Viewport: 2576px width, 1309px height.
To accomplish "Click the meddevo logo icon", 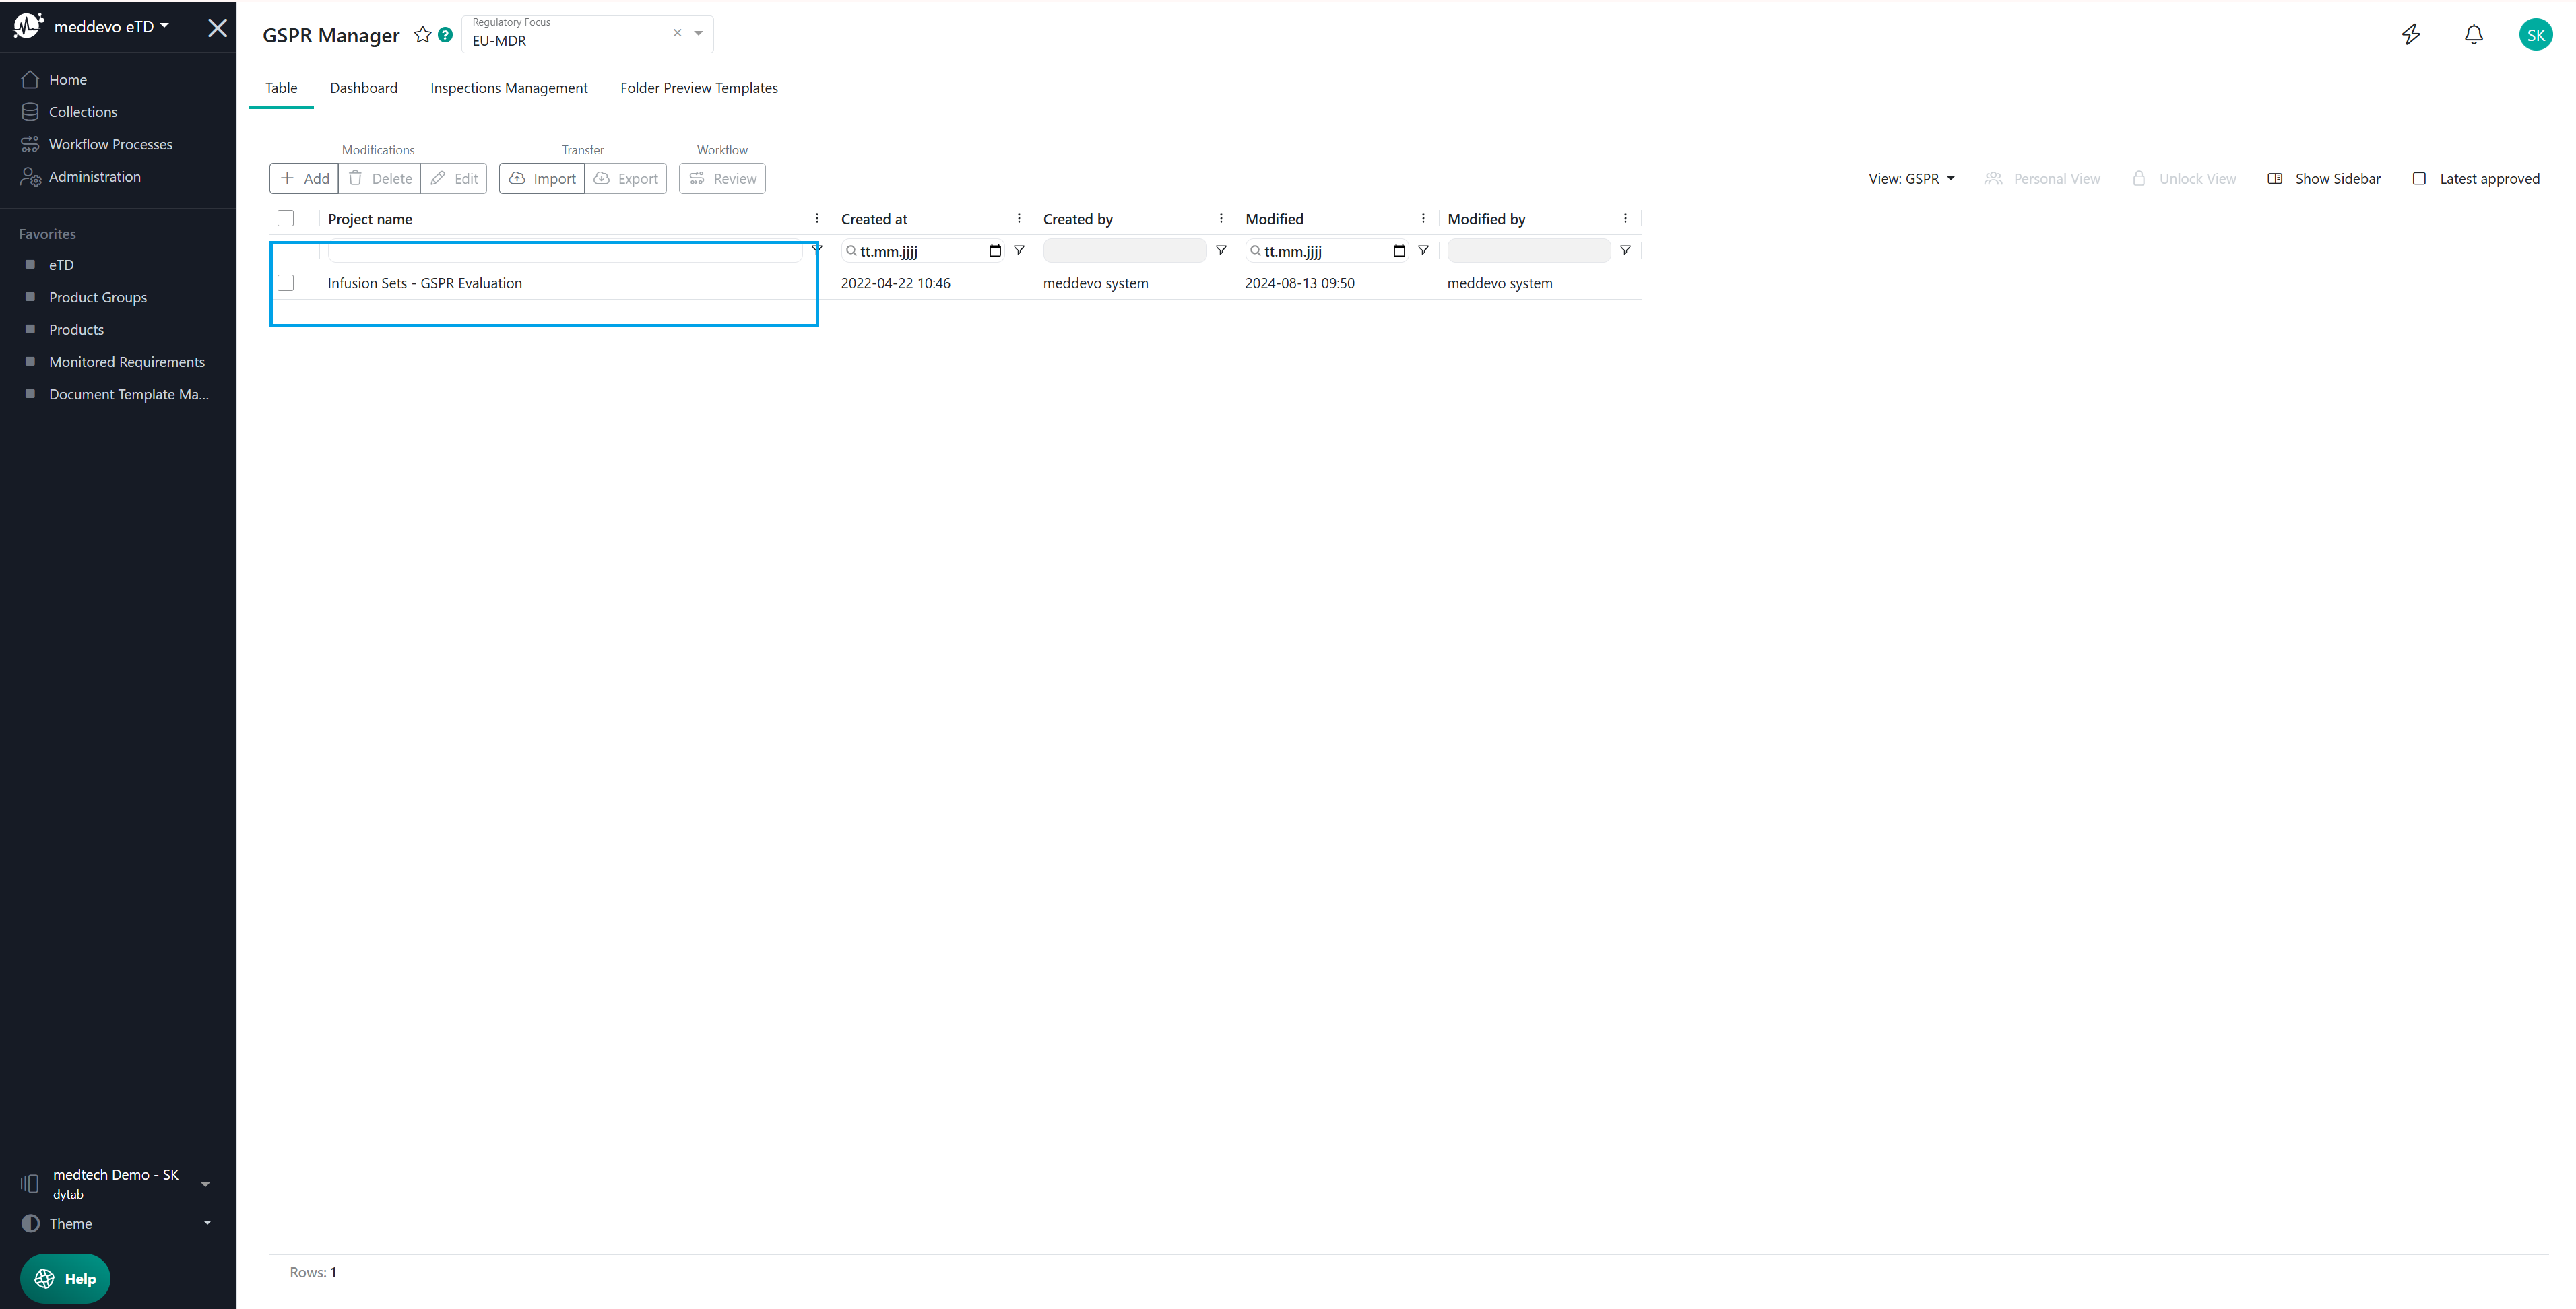I will tap(28, 26).
